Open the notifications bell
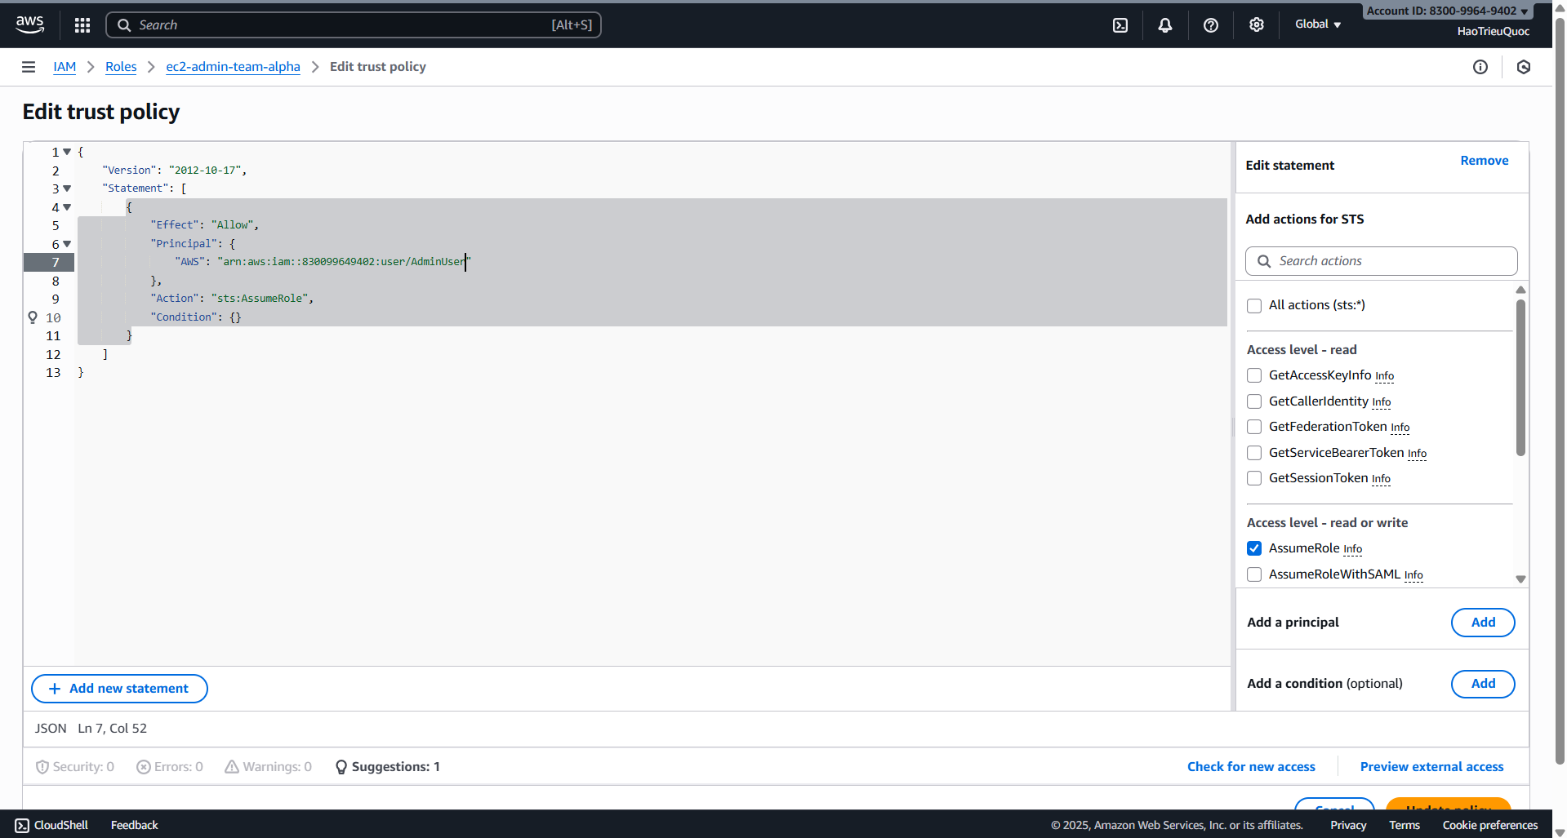The height and width of the screenshot is (838, 1567). click(1165, 25)
